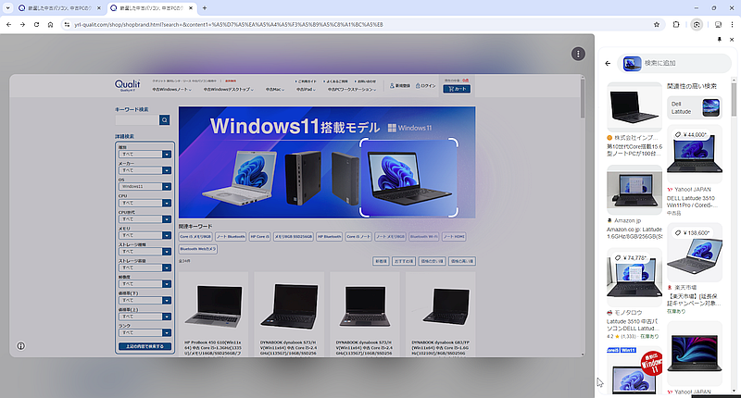The height and width of the screenshot is (398, 741).
Task: Expand 中古PCワークステーション menu
Action: click(352, 89)
